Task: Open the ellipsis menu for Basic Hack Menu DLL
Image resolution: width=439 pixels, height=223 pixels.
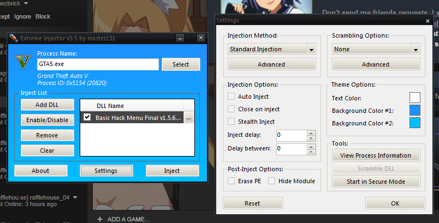Action: [x=189, y=118]
